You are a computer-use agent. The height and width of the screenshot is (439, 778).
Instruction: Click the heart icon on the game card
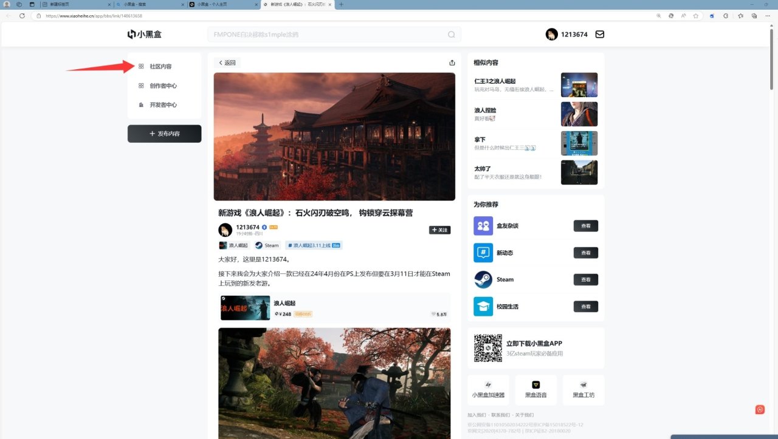433,315
